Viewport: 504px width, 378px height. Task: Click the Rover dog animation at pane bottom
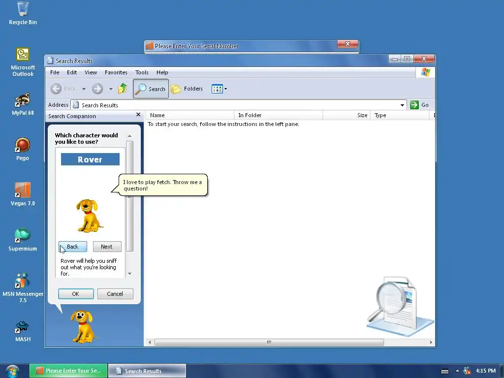click(84, 326)
